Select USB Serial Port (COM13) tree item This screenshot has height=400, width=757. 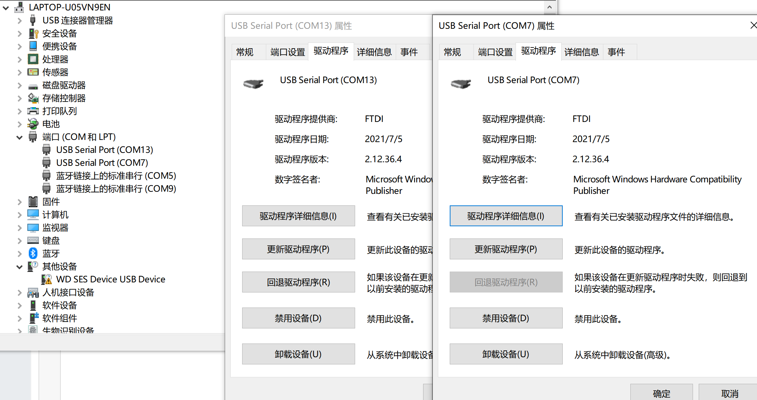pos(104,150)
